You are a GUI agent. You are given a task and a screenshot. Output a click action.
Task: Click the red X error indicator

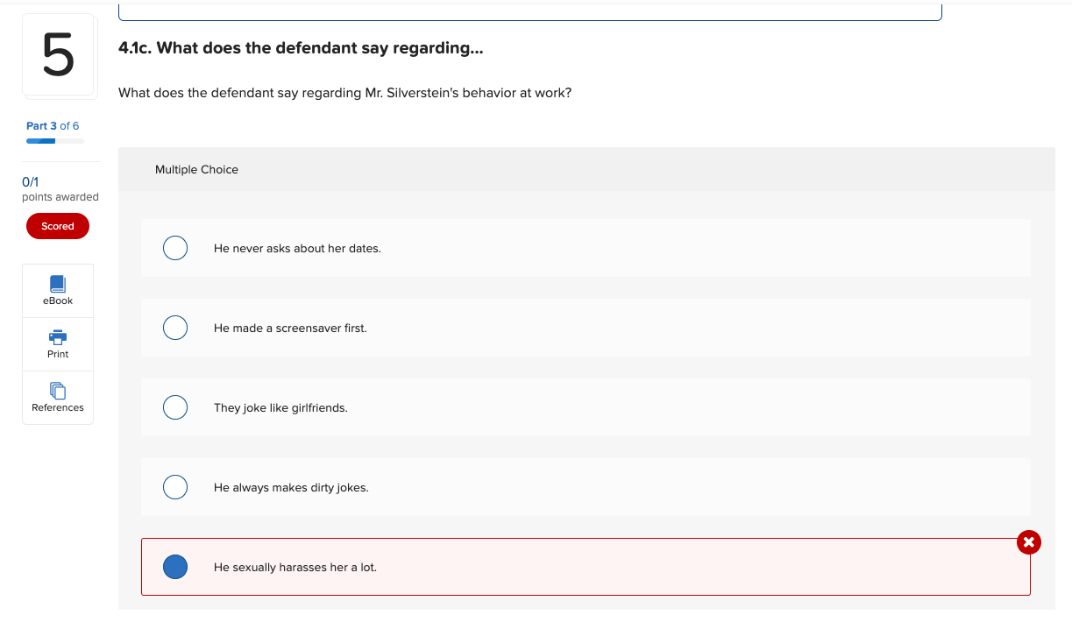(x=1028, y=542)
